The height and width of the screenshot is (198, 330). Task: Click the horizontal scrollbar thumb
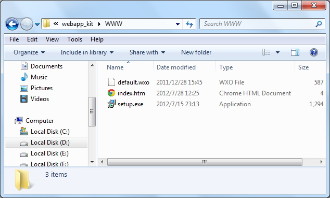(x=205, y=162)
